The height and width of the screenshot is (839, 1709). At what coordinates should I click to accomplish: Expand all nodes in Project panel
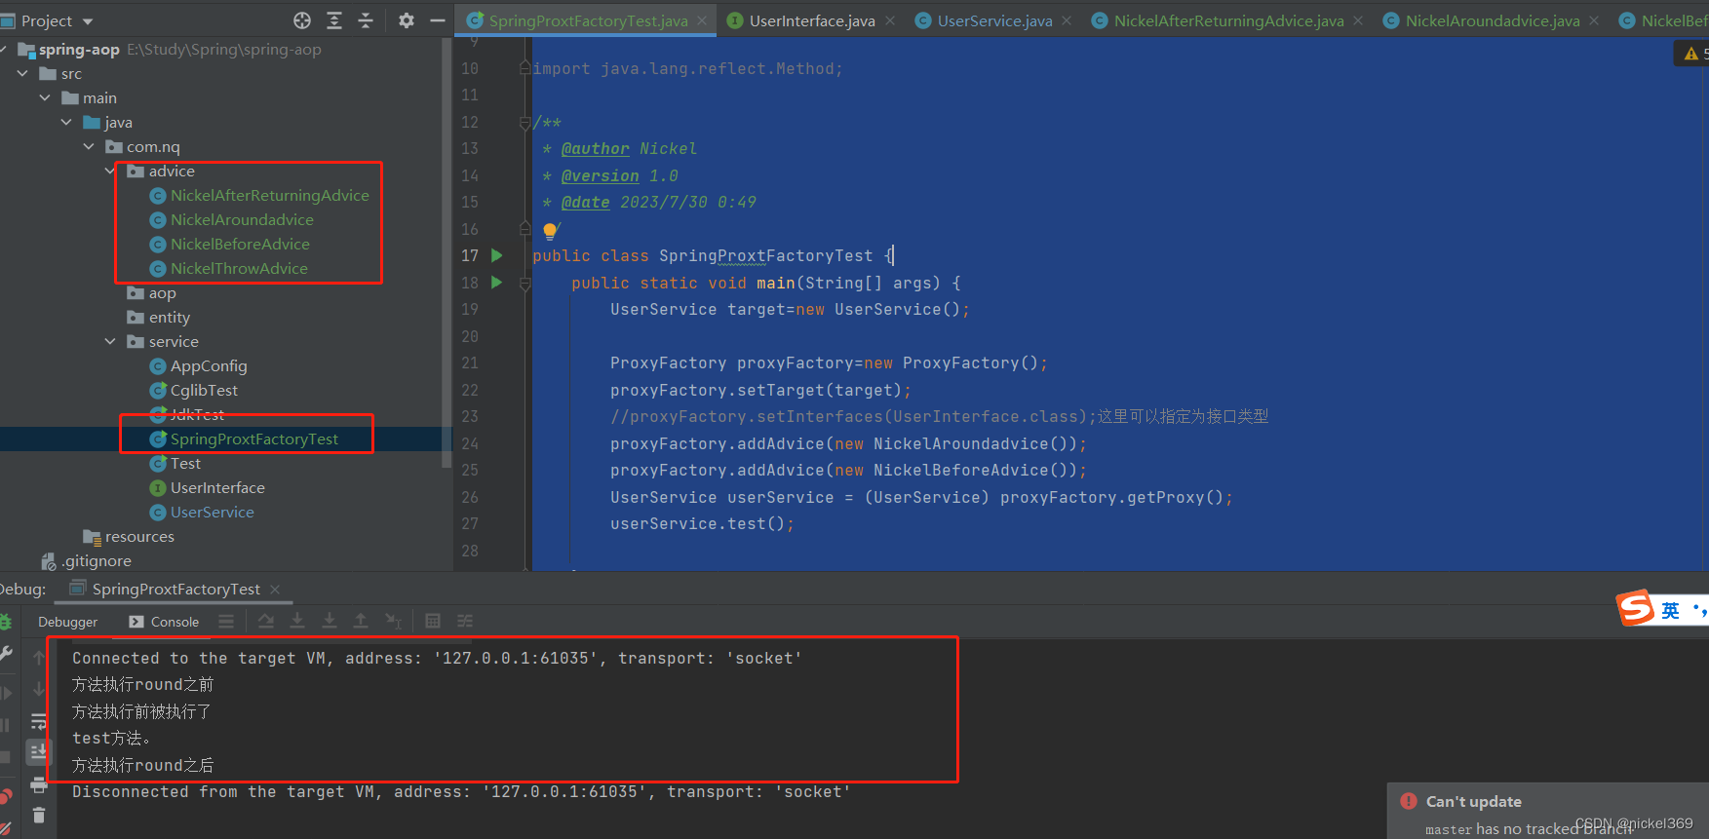334,20
